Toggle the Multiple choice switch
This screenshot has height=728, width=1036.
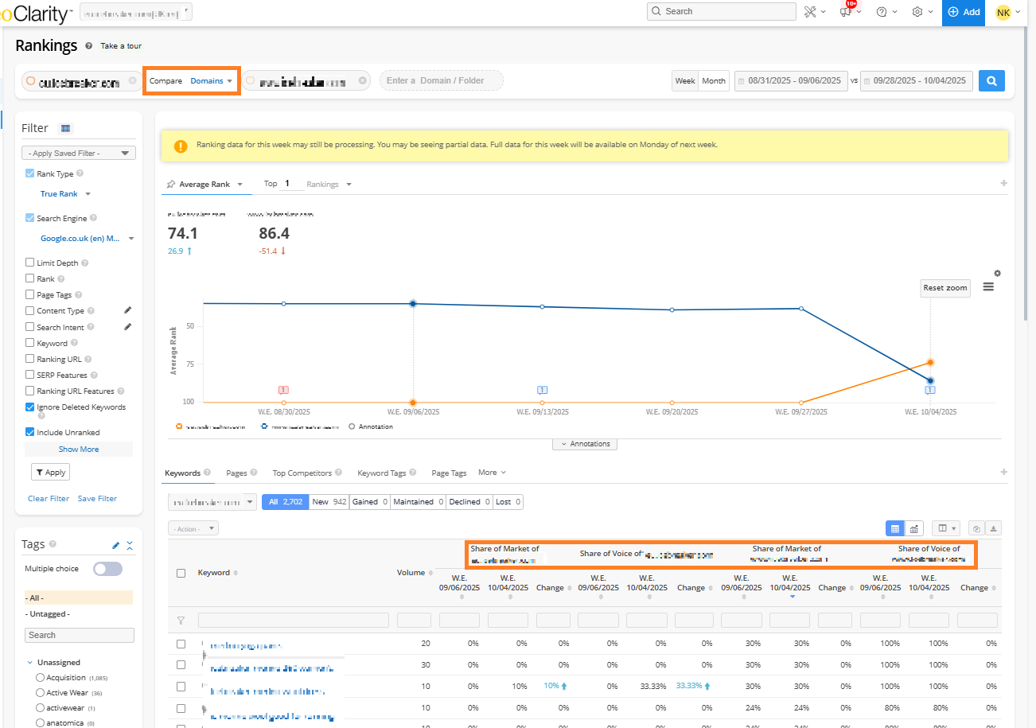click(107, 569)
